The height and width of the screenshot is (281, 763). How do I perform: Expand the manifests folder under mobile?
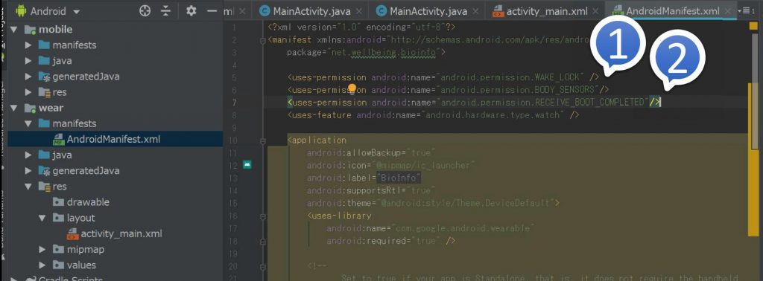(x=28, y=45)
